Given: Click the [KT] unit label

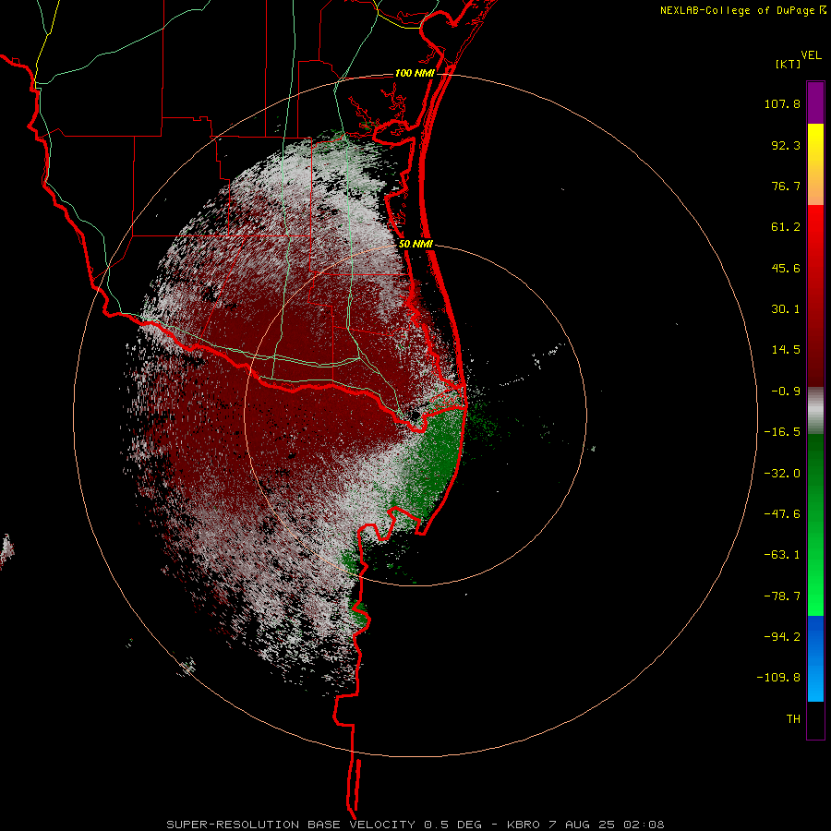Looking at the screenshot, I should point(788,64).
